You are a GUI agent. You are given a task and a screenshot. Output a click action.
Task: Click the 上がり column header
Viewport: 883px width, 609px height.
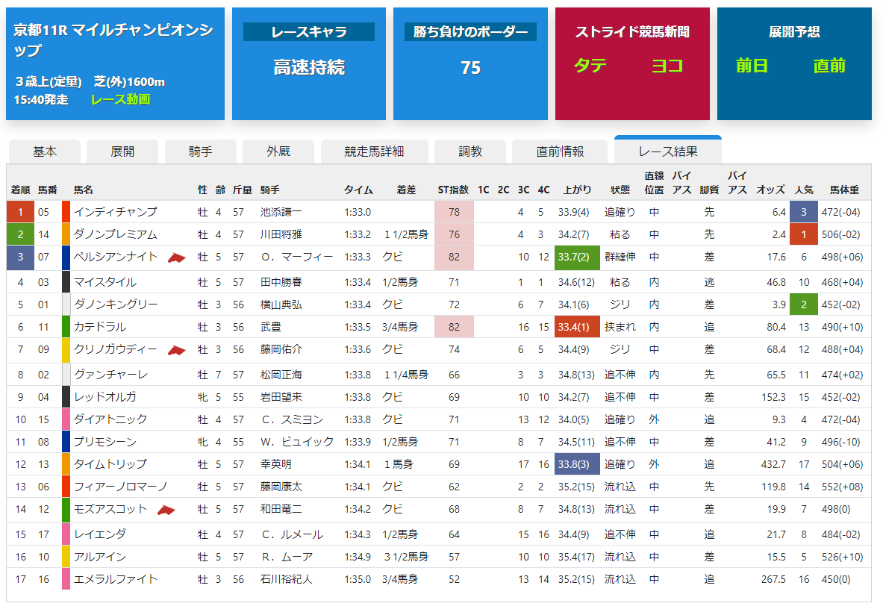click(x=577, y=190)
